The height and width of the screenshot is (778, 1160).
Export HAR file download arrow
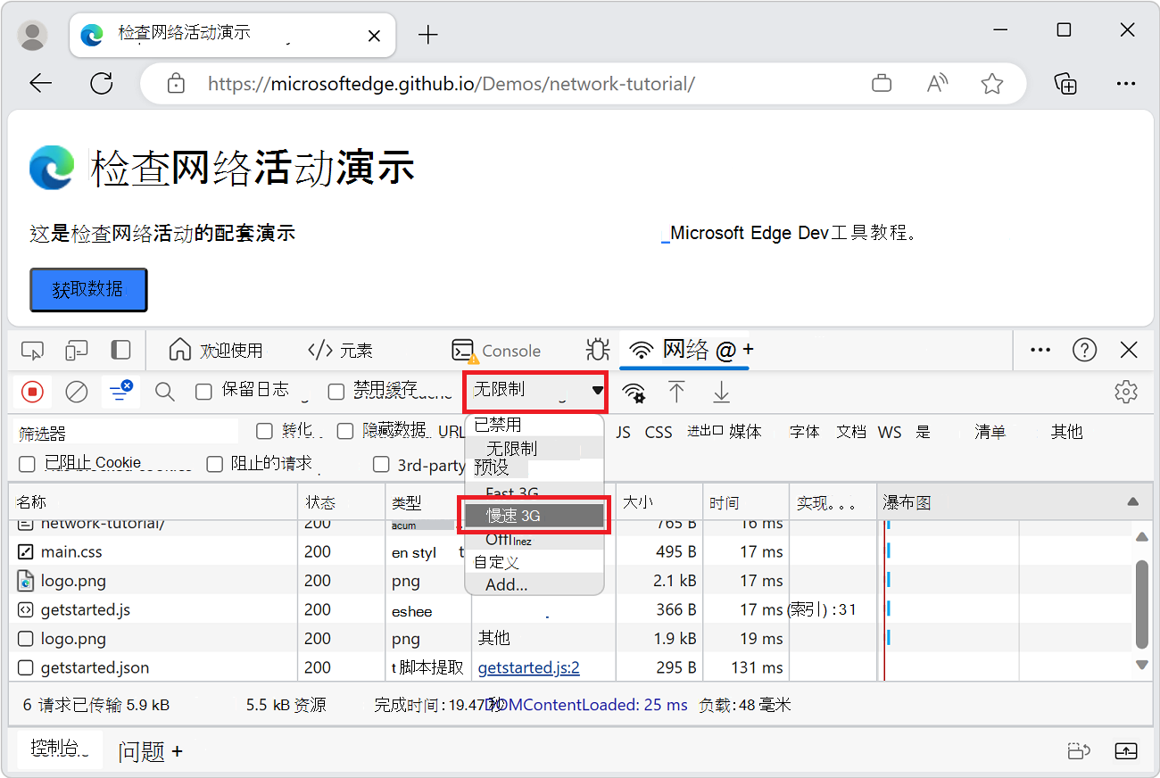(x=721, y=391)
